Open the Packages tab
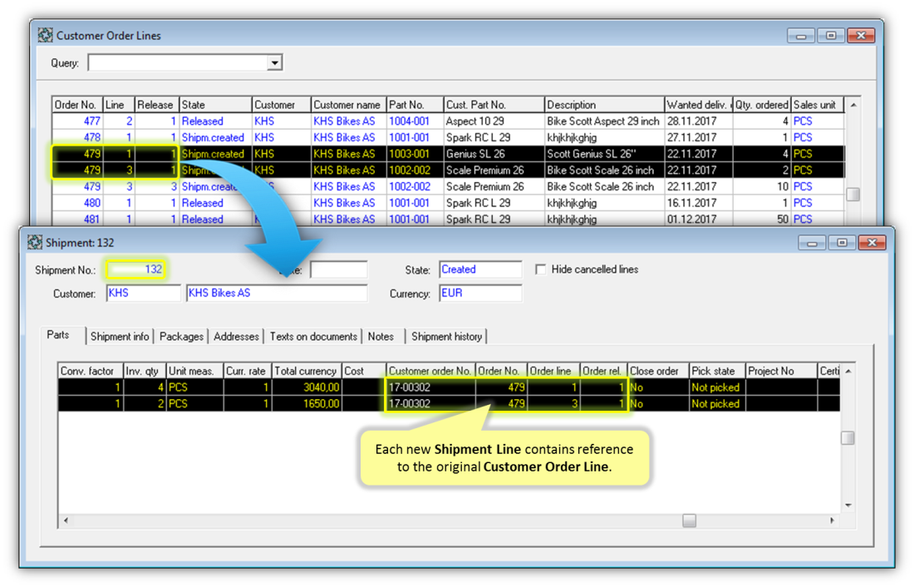 click(x=181, y=337)
